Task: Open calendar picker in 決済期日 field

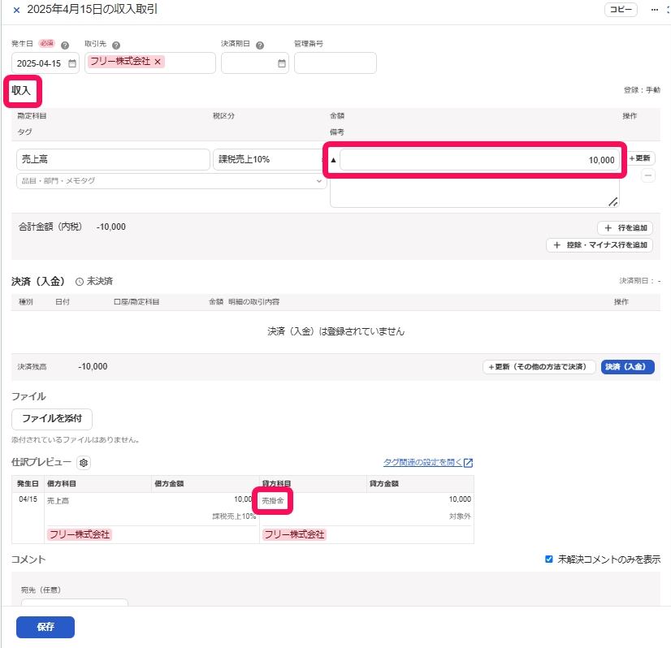Action: click(x=282, y=63)
